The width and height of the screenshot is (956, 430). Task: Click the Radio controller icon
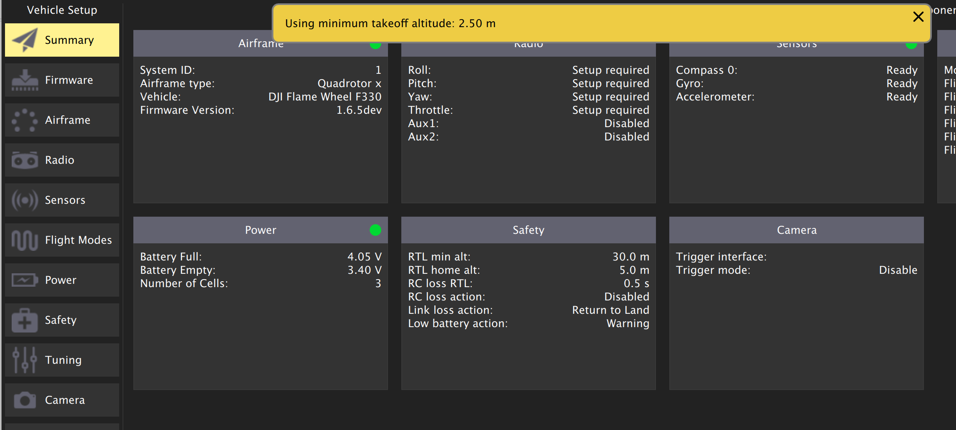point(25,160)
